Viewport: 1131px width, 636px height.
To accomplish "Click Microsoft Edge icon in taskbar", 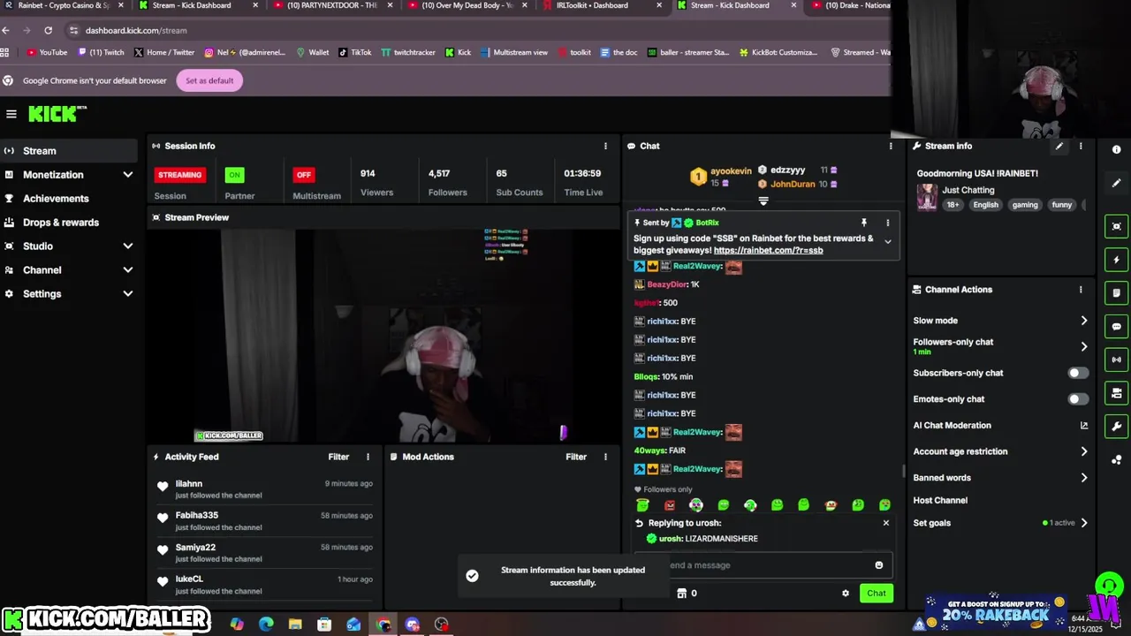I will tap(266, 625).
